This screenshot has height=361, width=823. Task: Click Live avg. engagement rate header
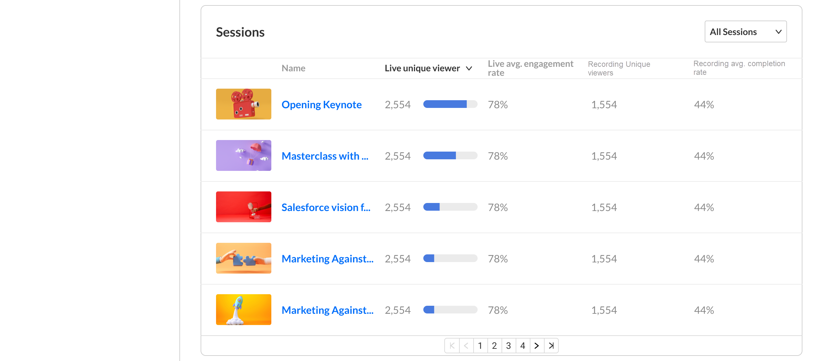point(530,68)
